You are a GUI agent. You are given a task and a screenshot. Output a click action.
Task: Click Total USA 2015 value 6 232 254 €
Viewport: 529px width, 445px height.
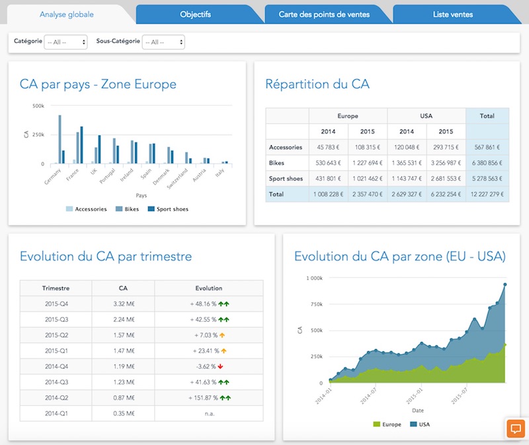[446, 194]
